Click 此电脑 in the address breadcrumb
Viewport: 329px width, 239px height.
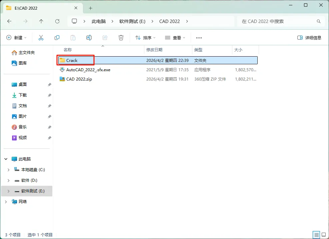pyautogui.click(x=99, y=21)
